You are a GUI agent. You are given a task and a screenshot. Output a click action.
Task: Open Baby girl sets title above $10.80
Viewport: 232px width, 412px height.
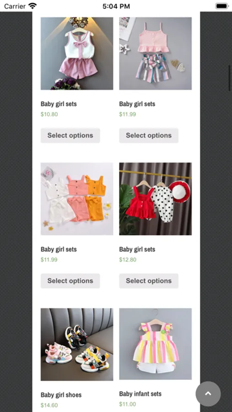59,104
